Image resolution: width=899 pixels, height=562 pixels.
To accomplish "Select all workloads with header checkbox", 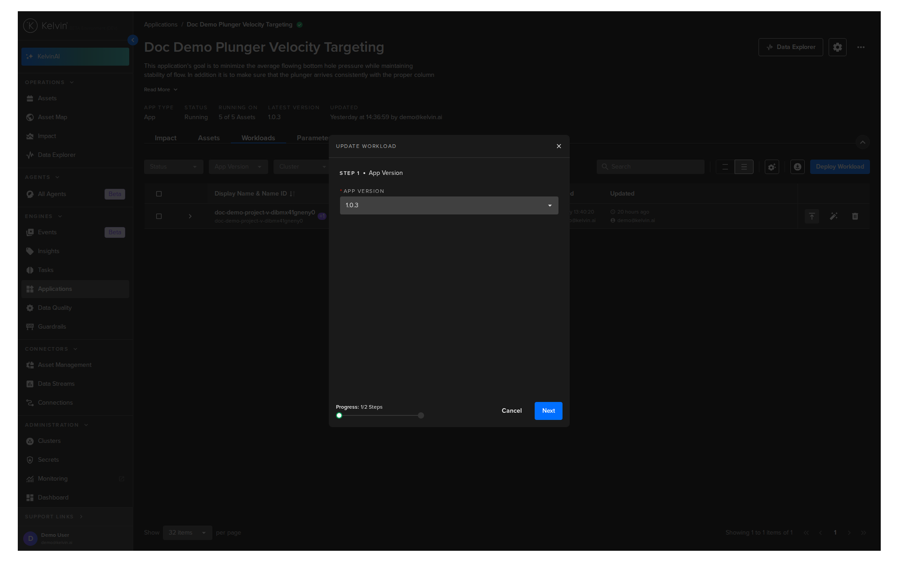I will tap(159, 194).
